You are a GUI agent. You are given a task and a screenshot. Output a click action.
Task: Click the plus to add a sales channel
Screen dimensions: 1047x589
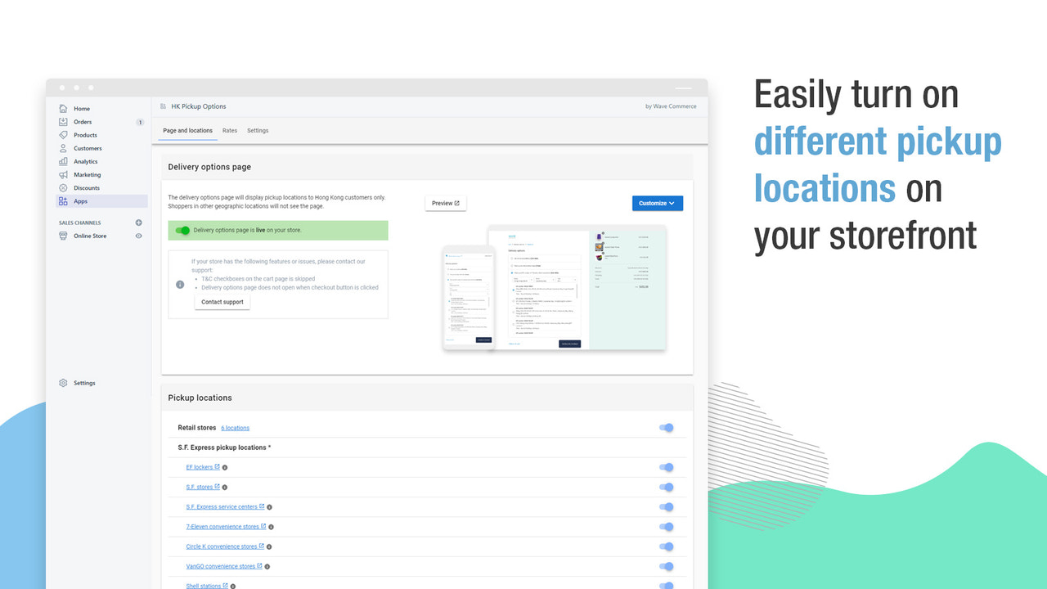(x=138, y=222)
